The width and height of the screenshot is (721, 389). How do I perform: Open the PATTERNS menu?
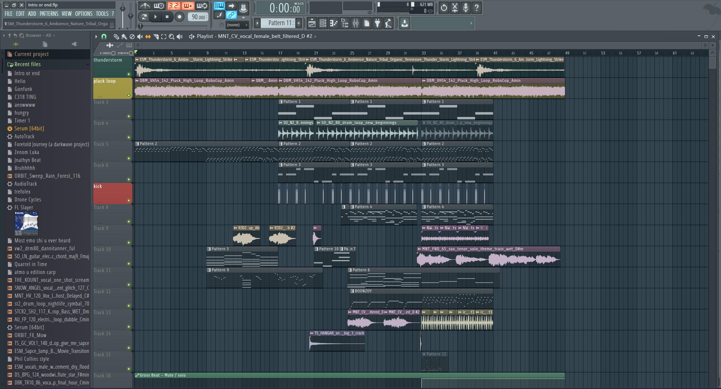pos(49,14)
